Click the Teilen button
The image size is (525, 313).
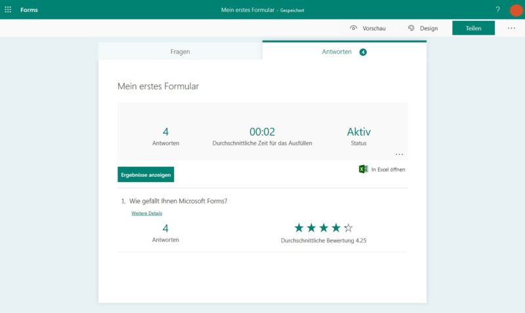pos(473,28)
